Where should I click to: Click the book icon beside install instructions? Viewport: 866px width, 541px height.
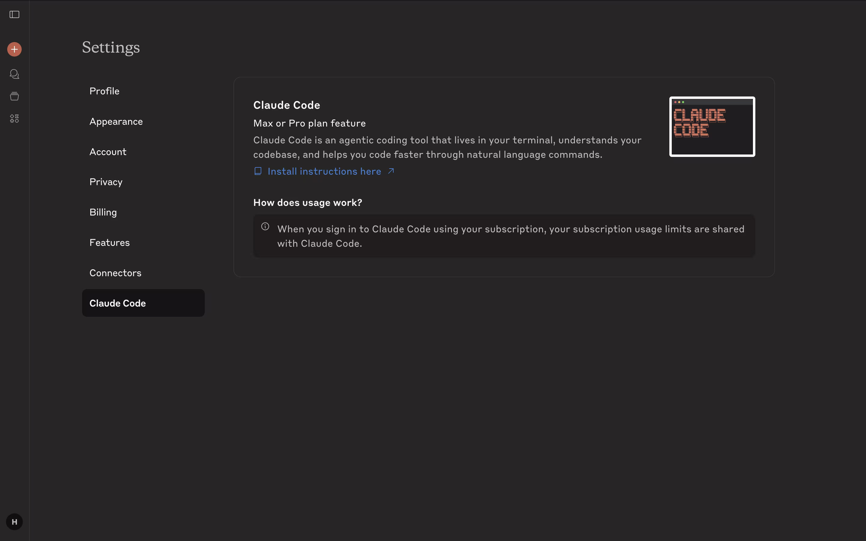pos(258,171)
